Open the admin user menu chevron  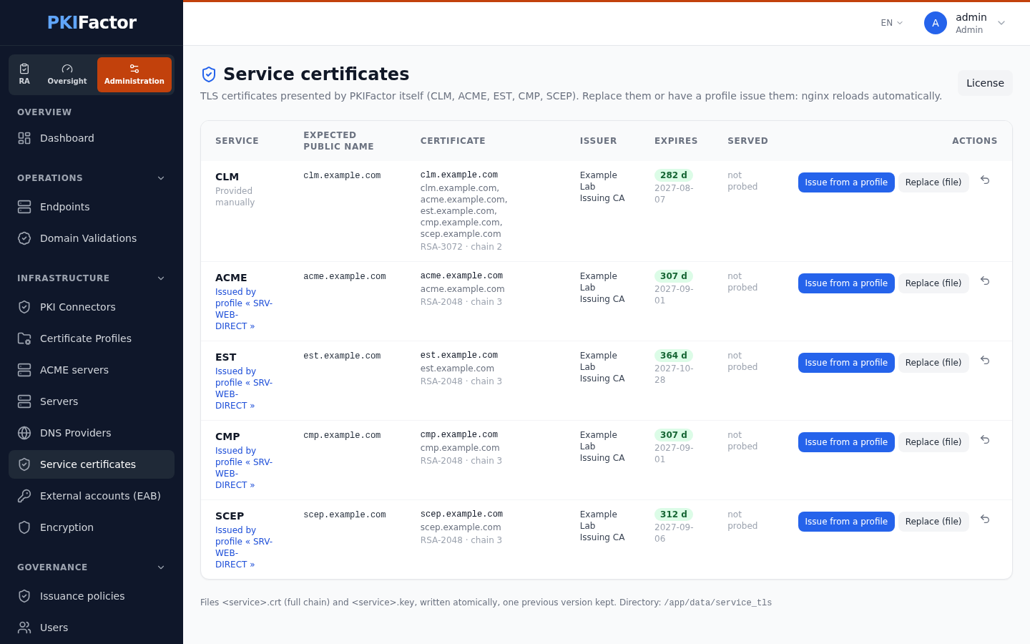(1001, 23)
